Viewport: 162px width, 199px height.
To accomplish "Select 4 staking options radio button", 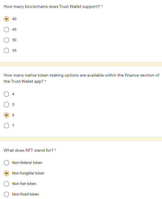I will [6, 94].
